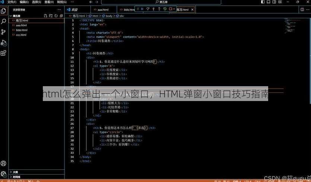The image size is (311, 182).
Task: Open the Accounts menu icon
Action: 3,163
